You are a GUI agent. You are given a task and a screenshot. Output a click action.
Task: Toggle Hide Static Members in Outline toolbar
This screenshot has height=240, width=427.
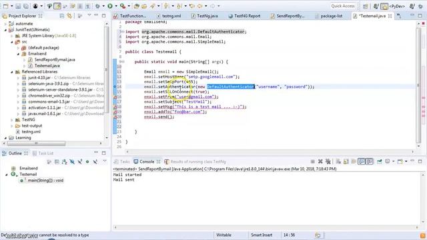point(80,162)
